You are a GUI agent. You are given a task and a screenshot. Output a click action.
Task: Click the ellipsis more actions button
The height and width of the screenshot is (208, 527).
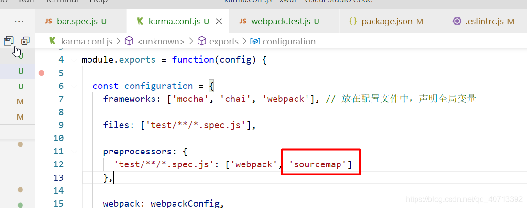point(19,22)
